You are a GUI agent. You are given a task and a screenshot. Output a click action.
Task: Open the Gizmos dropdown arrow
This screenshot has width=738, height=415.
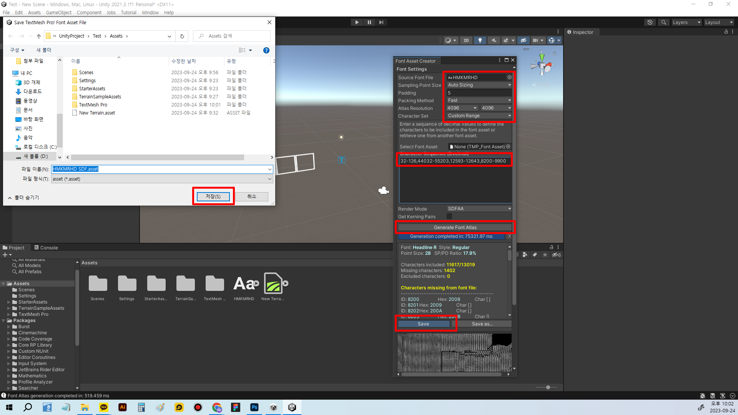tap(559, 40)
